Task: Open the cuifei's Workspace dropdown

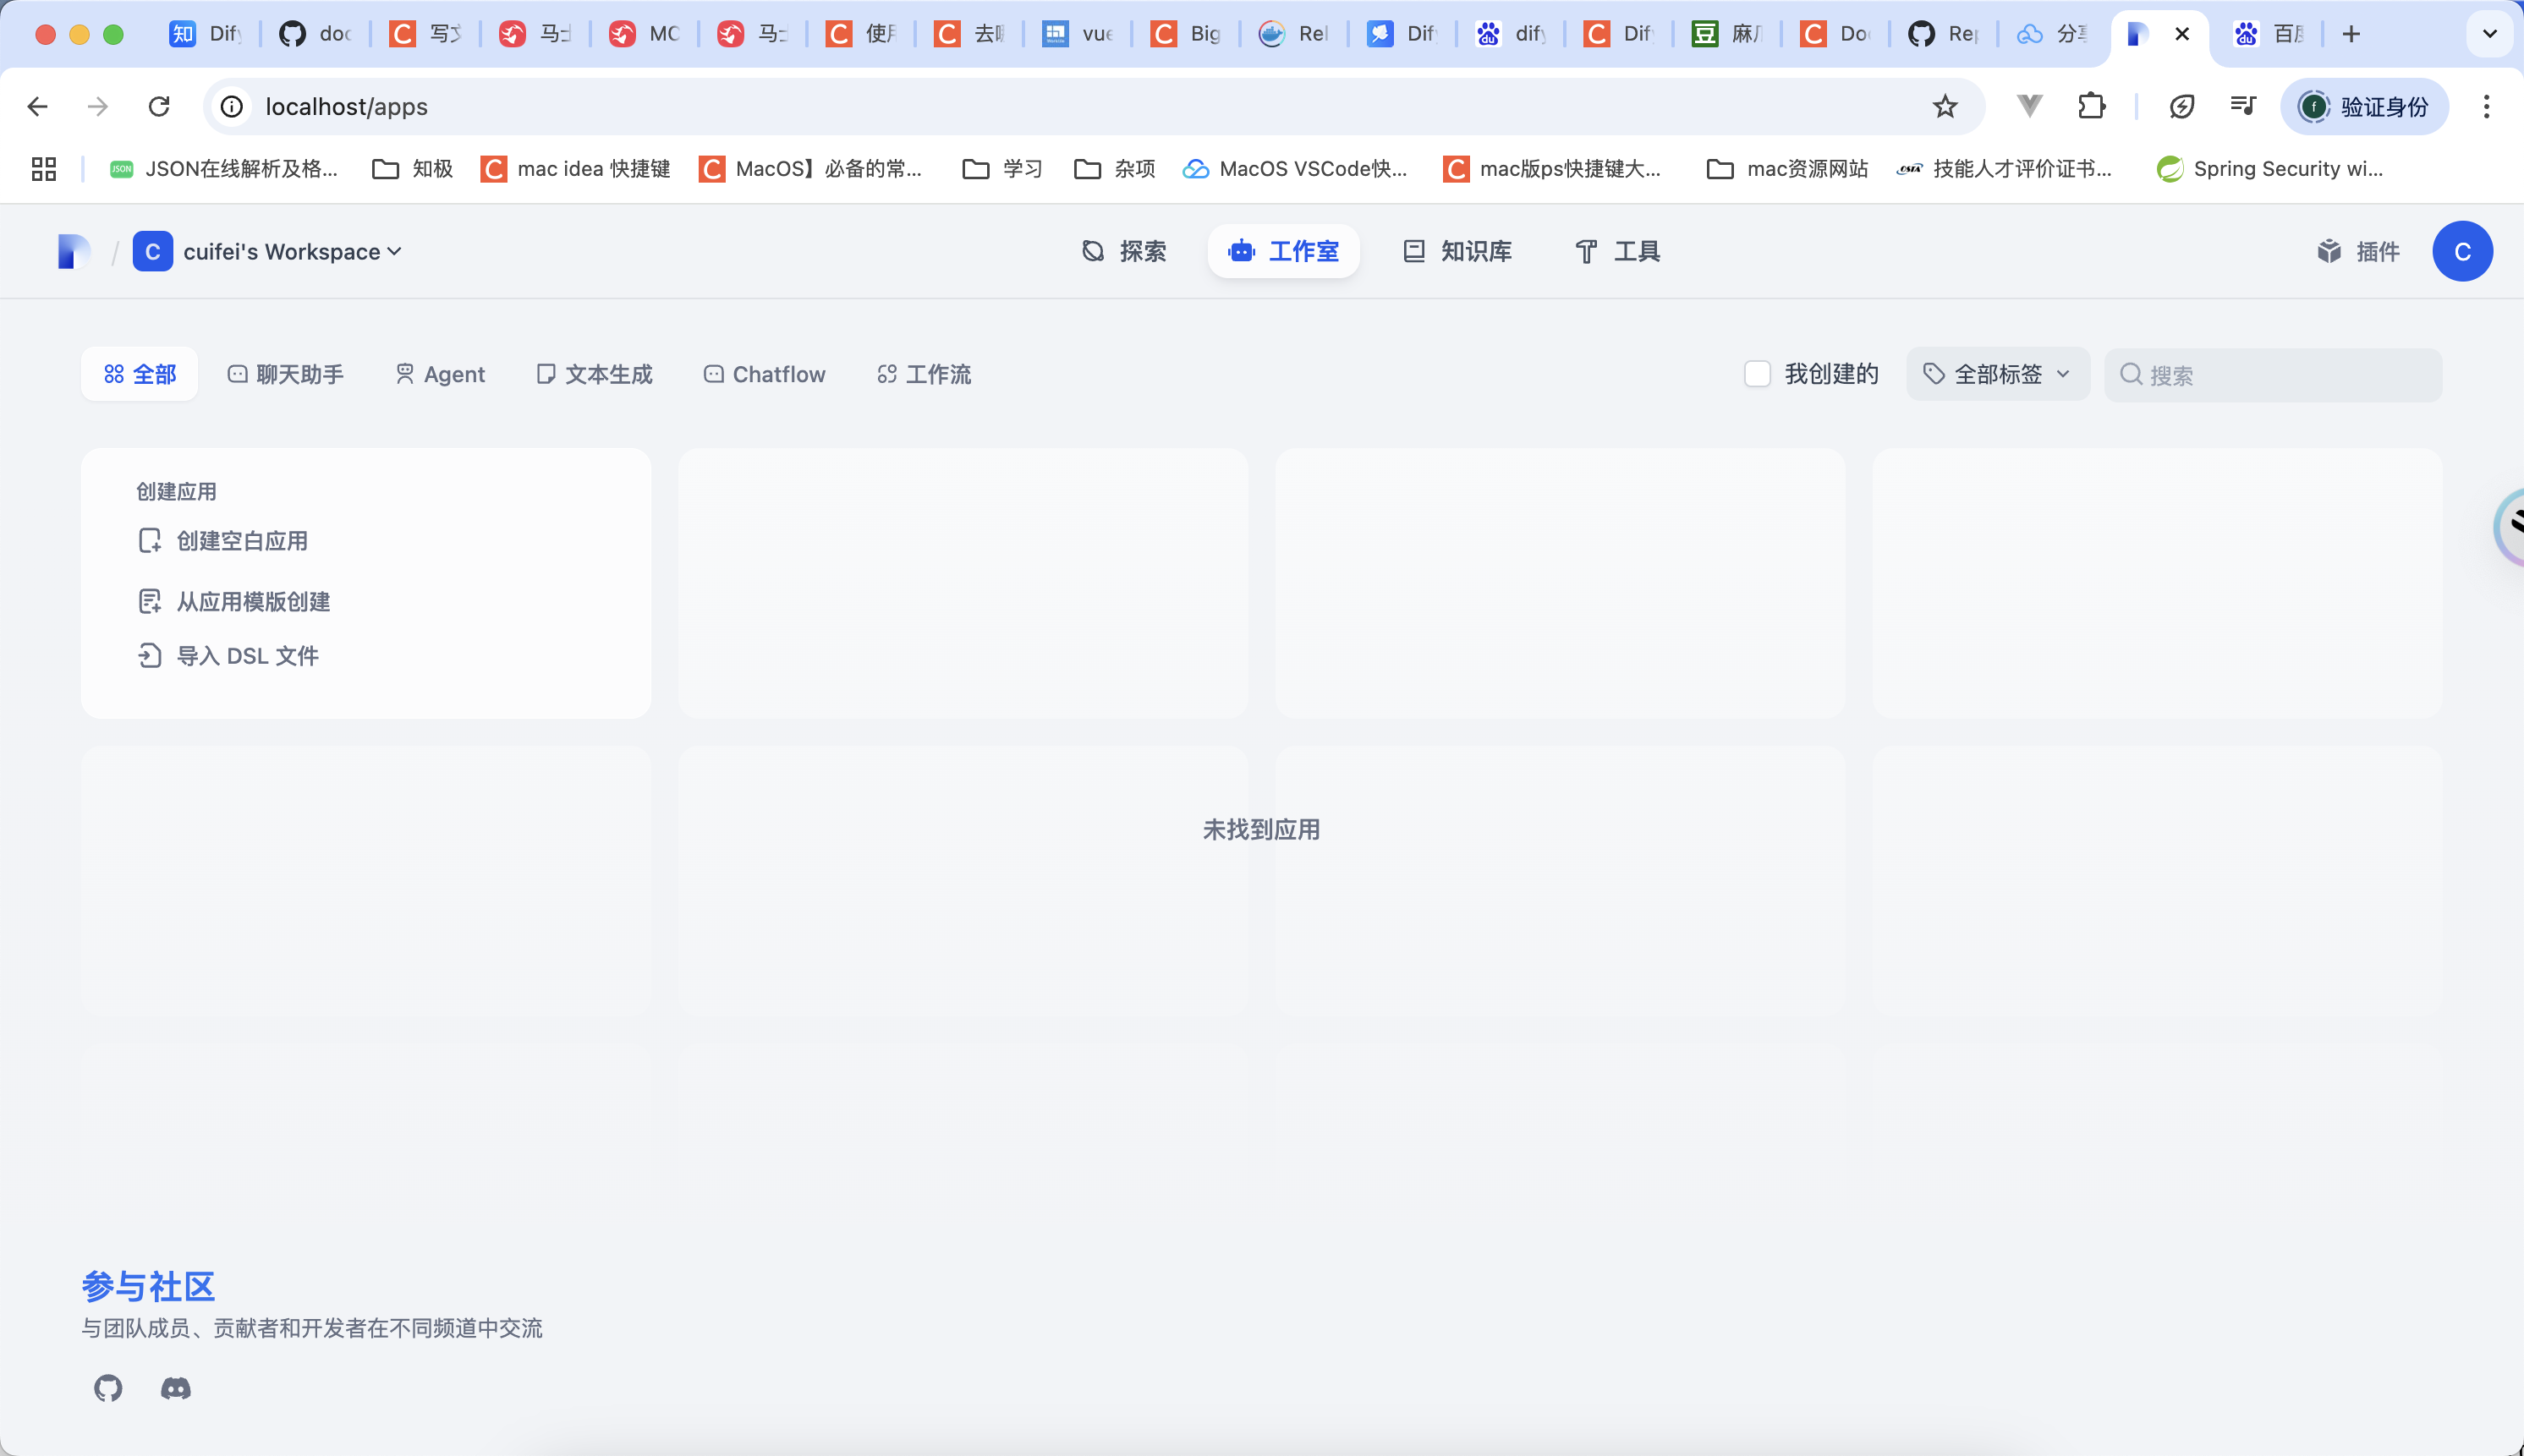Action: point(290,251)
